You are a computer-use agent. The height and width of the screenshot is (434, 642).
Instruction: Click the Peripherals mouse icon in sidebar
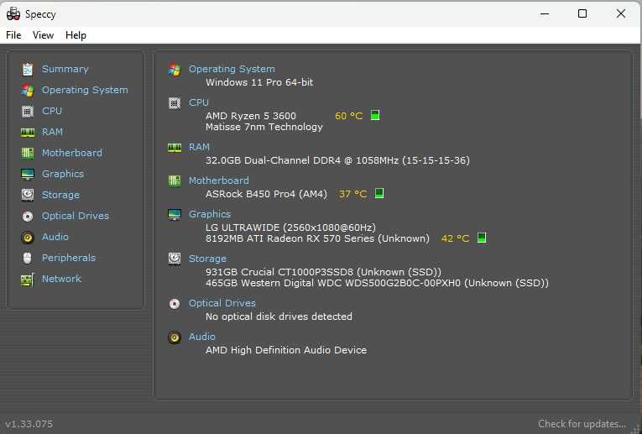(x=28, y=258)
